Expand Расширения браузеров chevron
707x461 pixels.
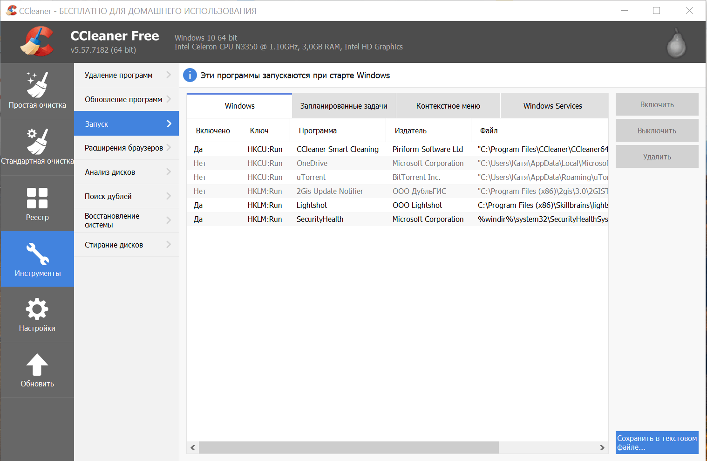169,147
